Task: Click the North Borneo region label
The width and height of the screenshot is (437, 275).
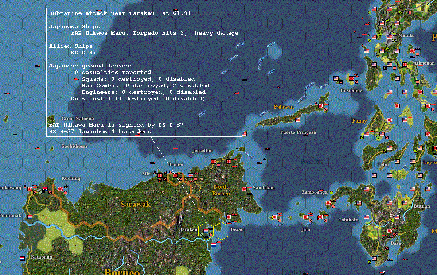Action: click(221, 190)
